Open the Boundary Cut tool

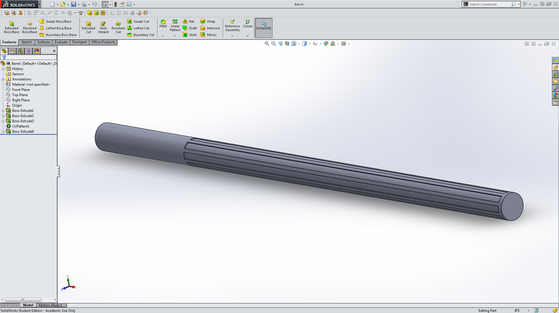point(141,35)
